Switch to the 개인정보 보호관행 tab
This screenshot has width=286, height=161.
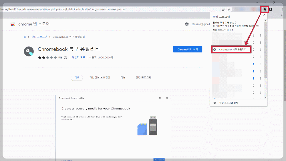click(x=100, y=77)
